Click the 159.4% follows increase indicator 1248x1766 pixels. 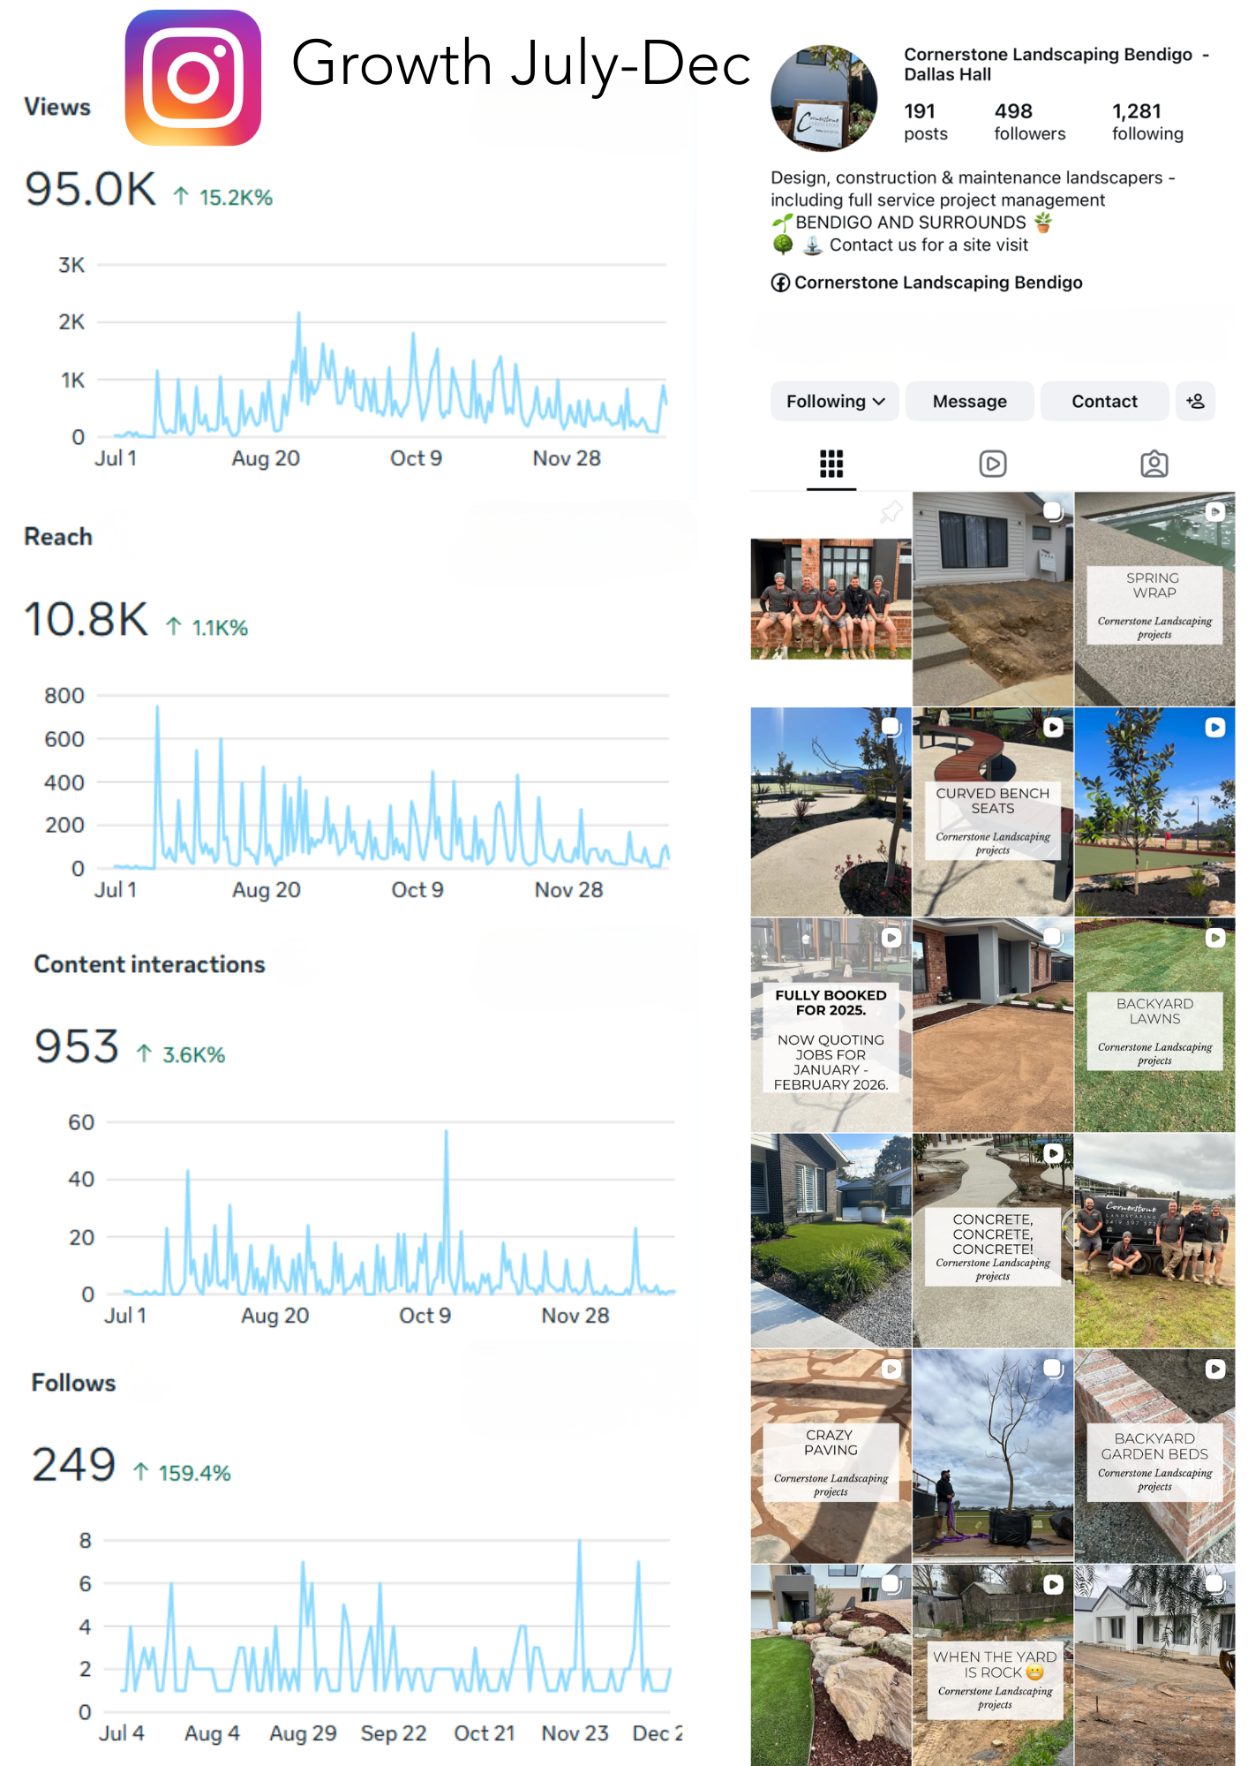[x=182, y=1473]
